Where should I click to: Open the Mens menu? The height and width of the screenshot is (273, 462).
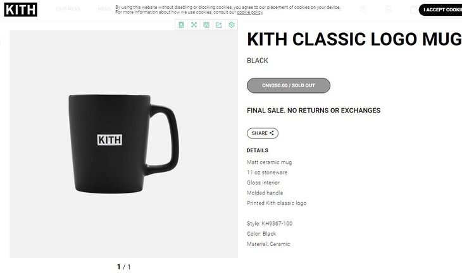pos(104,9)
